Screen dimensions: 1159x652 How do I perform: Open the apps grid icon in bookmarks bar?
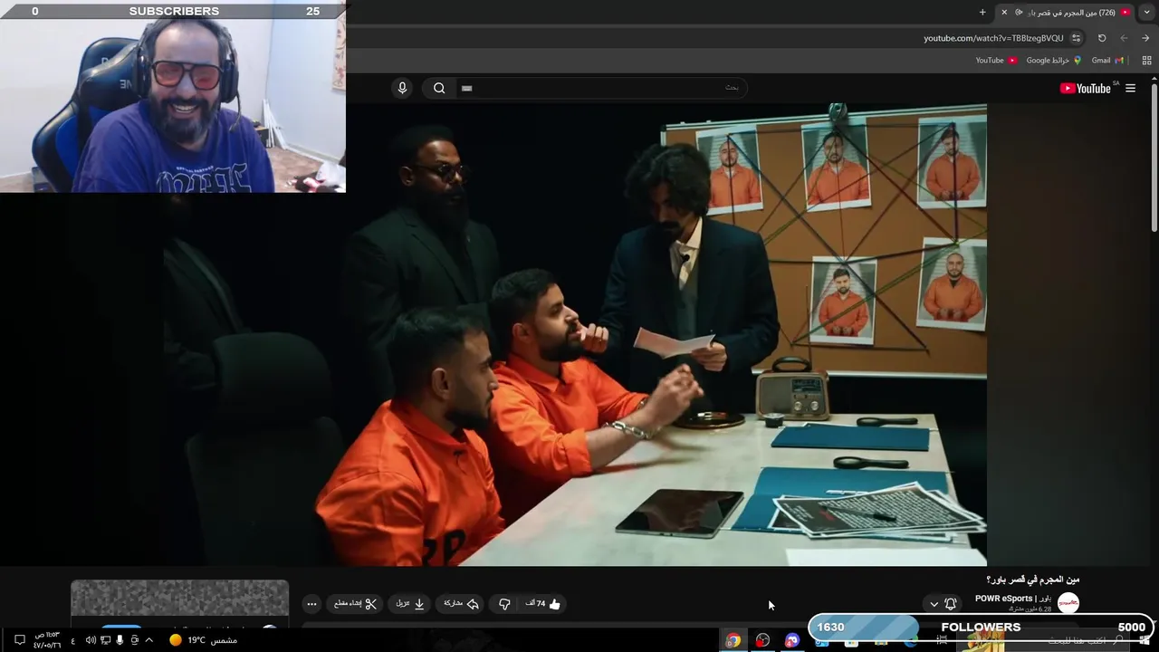(x=1146, y=61)
